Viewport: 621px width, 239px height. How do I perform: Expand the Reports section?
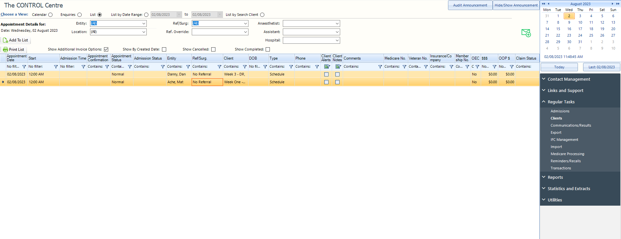[580, 177]
